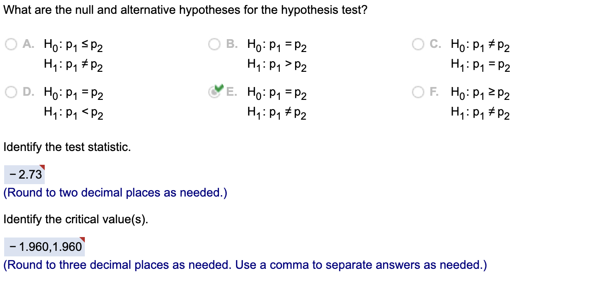Select answer choice A radio button

[x=10, y=44]
